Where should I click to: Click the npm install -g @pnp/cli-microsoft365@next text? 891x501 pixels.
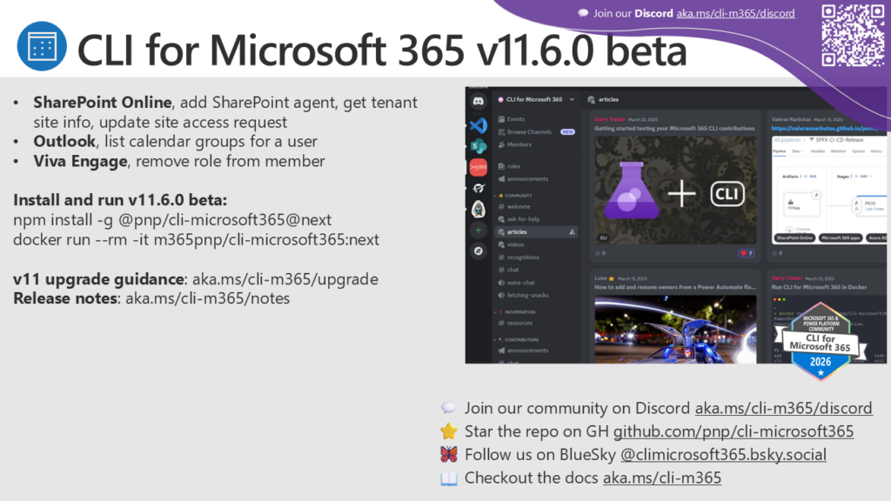coord(172,220)
